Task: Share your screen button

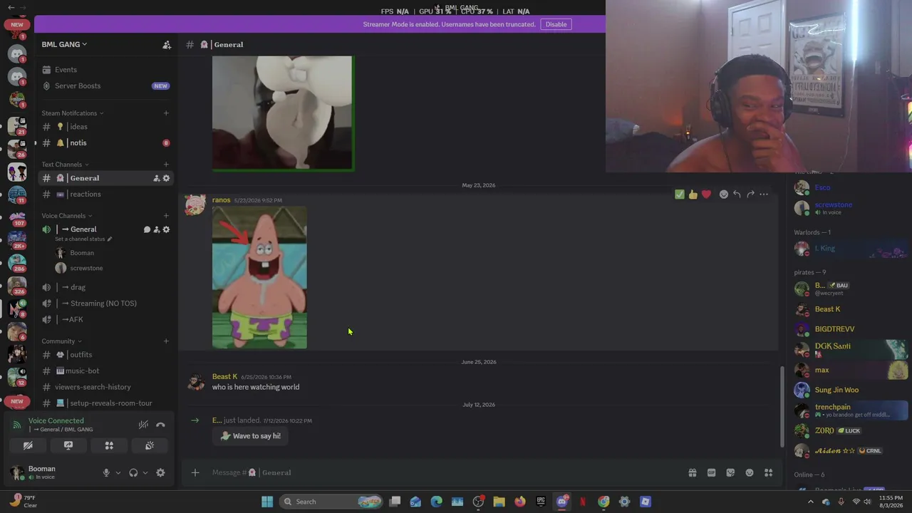Action: (x=68, y=445)
